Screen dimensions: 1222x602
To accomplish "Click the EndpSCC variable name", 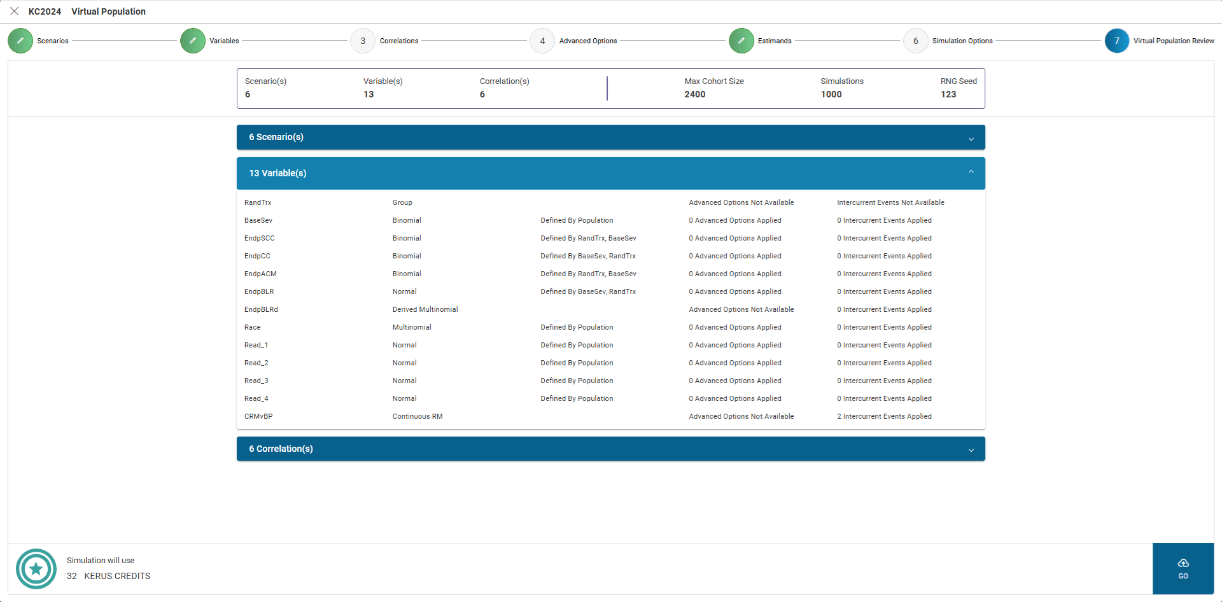I will tap(260, 238).
